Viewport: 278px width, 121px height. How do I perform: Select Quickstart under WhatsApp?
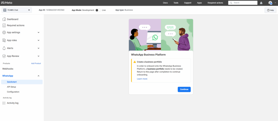click(x=22, y=82)
